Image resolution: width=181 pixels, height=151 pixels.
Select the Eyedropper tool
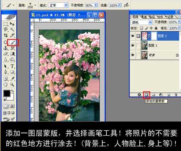(12, 79)
